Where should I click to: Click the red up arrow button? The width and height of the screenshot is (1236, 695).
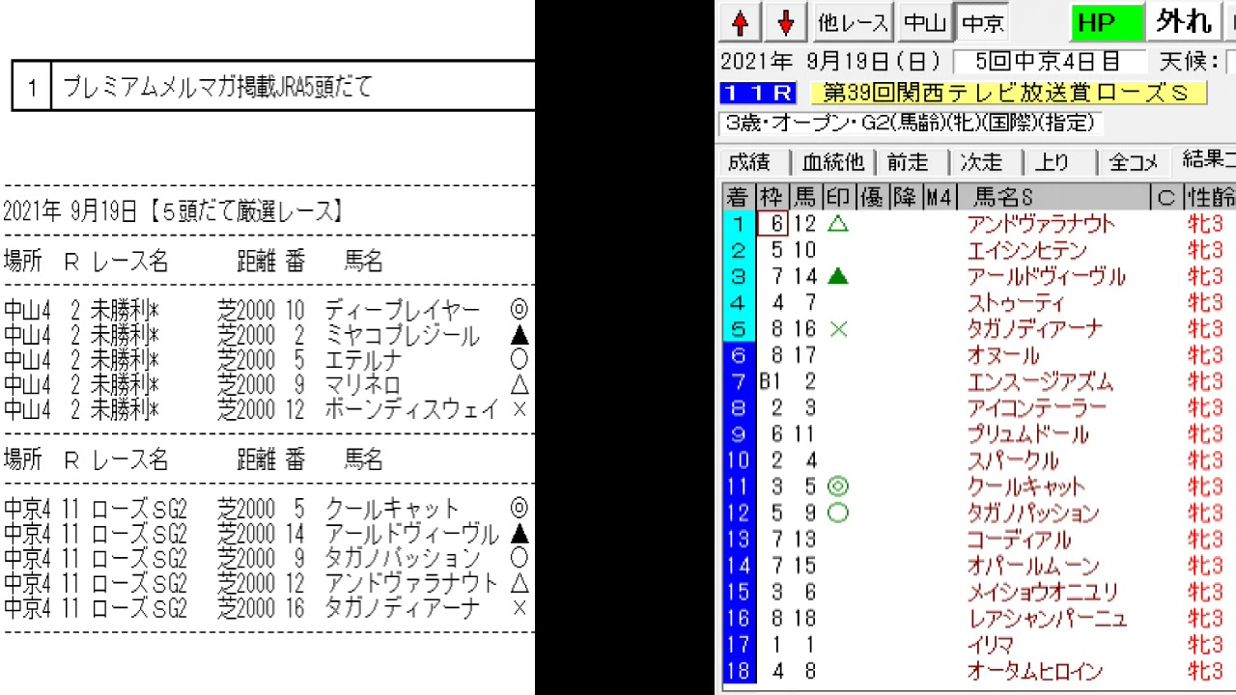[x=741, y=22]
